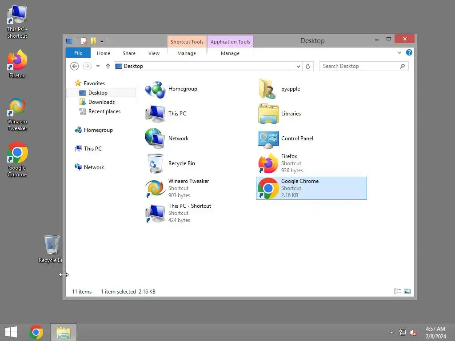Open the address bar history dropdown

click(x=298, y=67)
